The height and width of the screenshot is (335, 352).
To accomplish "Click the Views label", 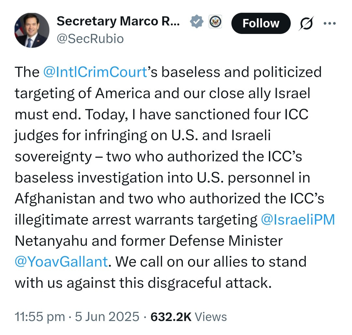I will point(212,317).
